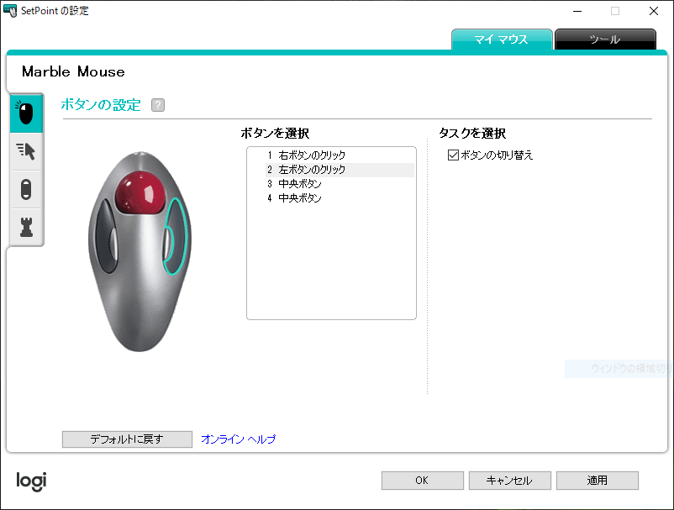Click the red trackball on mouse image

[140, 192]
